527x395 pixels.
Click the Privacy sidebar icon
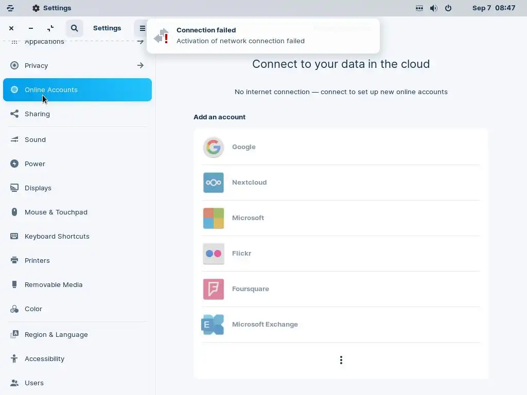pos(14,65)
